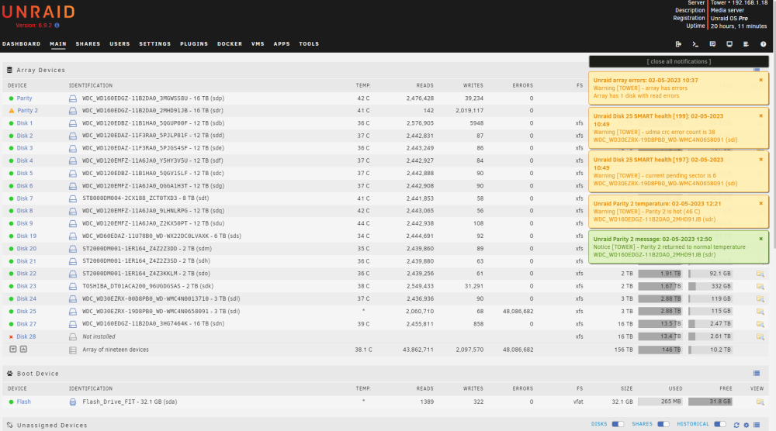Image resolution: width=776 pixels, height=431 pixels.
Task: Click close all notifications button
Action: [678, 62]
